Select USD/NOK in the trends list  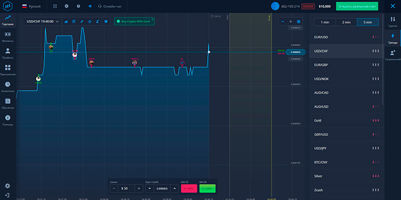pyautogui.click(x=346, y=79)
